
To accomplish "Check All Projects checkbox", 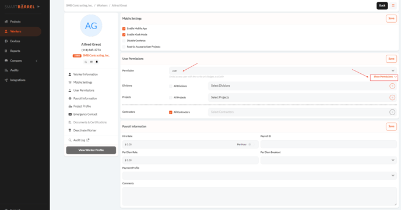I will [171, 98].
